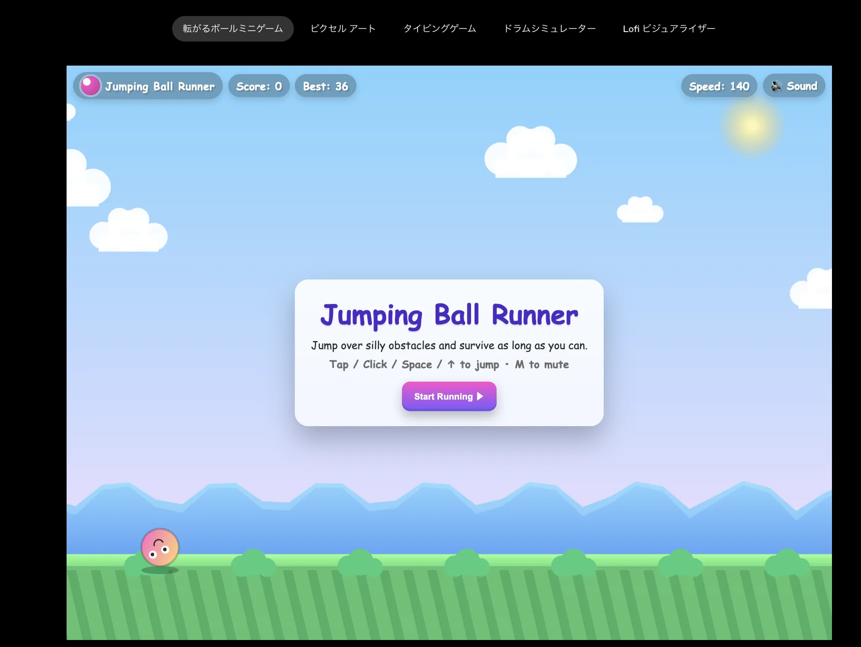Mute the game using the Sound label

(801, 86)
